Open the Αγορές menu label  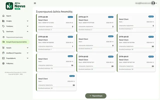click(9, 48)
